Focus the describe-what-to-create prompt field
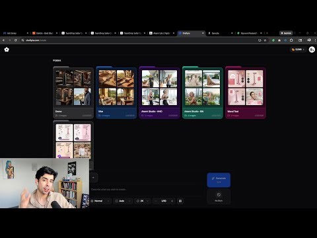The image size is (317, 238). point(145,189)
